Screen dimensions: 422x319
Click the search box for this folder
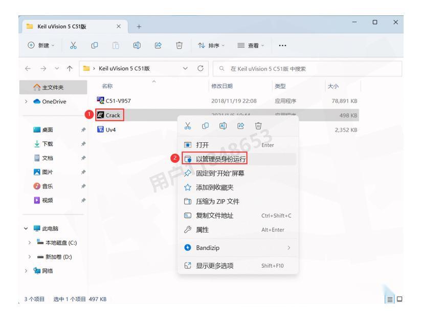point(307,69)
